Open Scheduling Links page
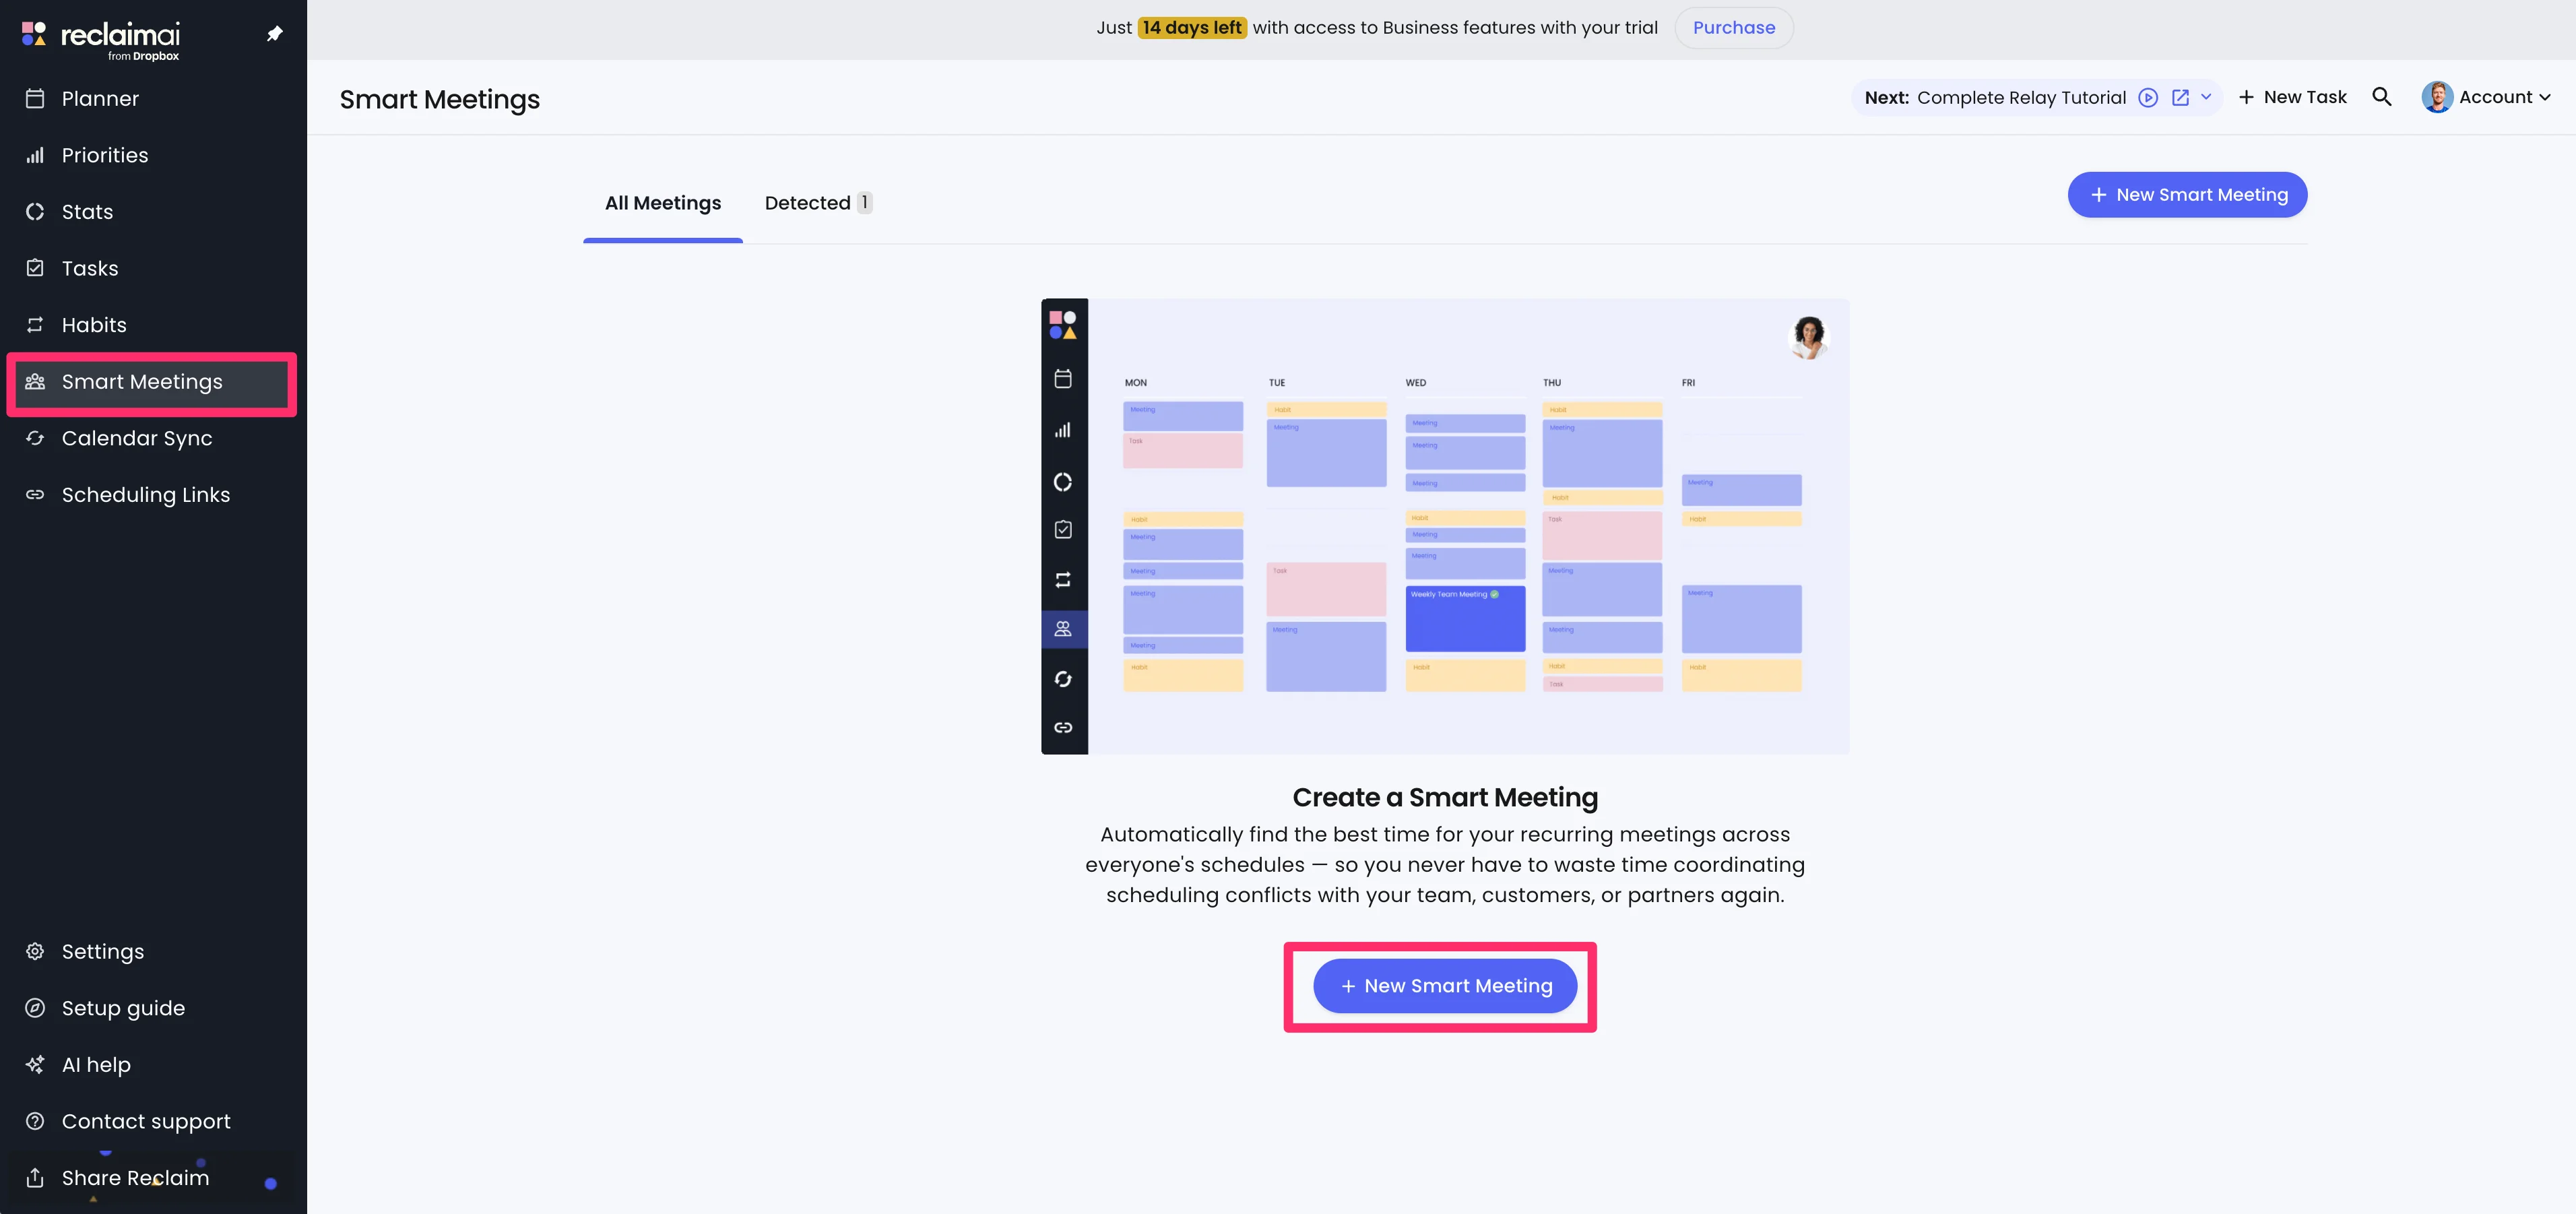 pyautogui.click(x=145, y=495)
